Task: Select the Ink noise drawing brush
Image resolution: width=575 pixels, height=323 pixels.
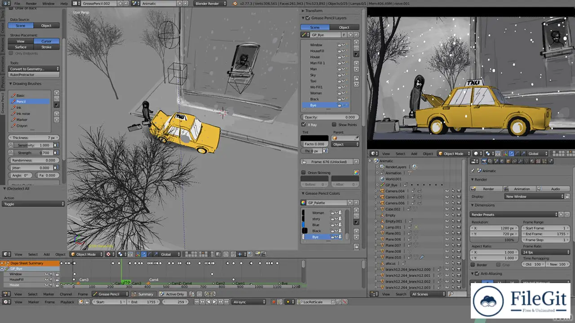Action: pyautogui.click(x=29, y=113)
